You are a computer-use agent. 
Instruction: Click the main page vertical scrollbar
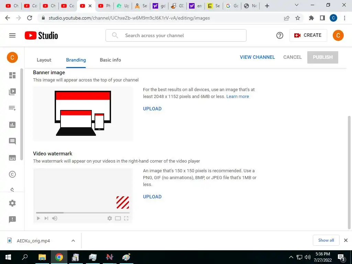[x=349, y=173]
